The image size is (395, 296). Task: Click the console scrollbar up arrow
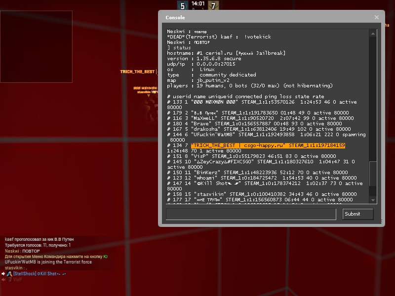[373, 33]
